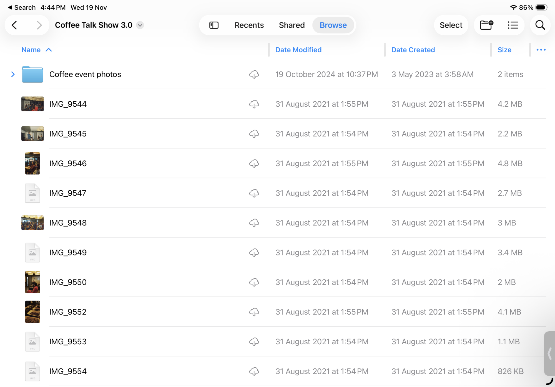Viewport: 555px width, 387px height.
Task: Select the Browse tab
Action: pos(333,25)
